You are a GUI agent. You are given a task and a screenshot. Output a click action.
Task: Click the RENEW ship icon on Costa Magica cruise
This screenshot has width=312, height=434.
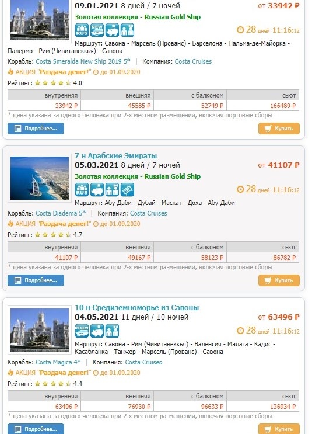[x=82, y=331]
